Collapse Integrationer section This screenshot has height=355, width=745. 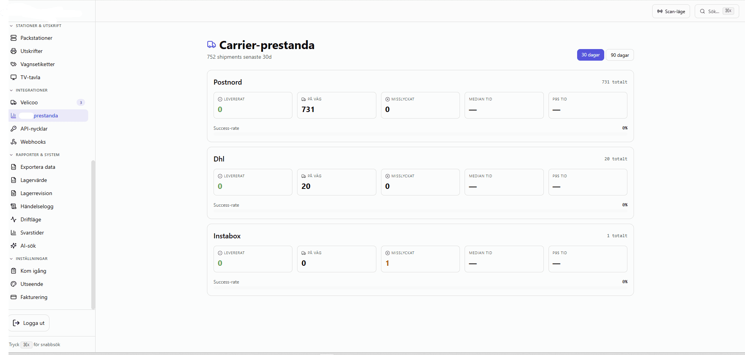point(29,90)
